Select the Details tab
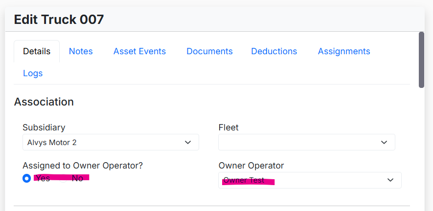433x211 pixels. click(x=37, y=51)
